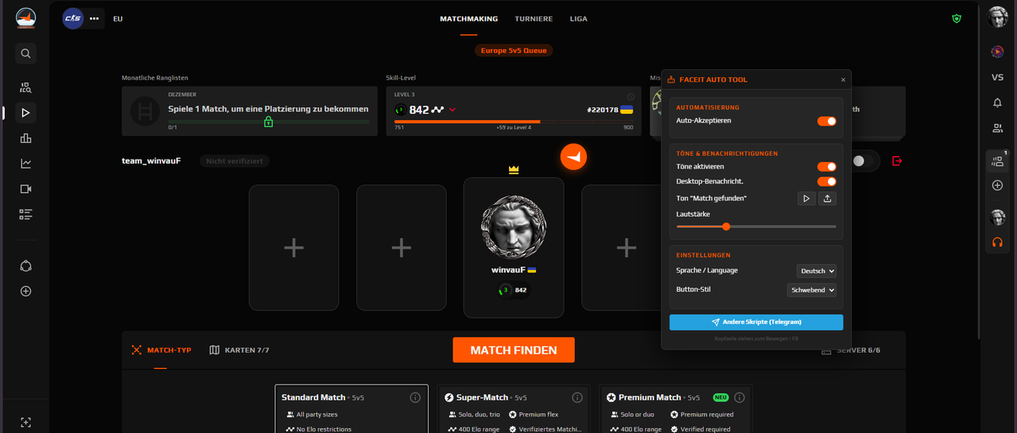Play the "Match gefunden" sound preview
The width and height of the screenshot is (1017, 433).
coord(806,199)
